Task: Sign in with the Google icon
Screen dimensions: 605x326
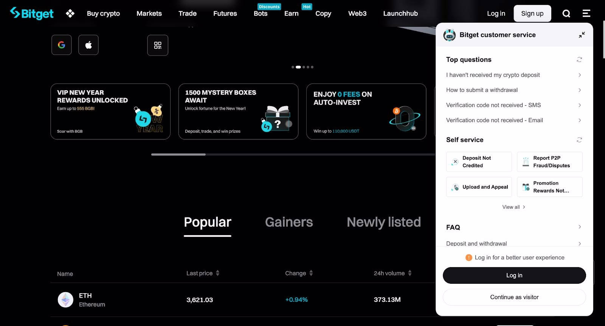Action: [x=62, y=45]
